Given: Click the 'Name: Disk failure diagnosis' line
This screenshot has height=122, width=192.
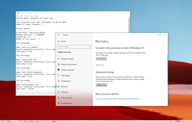Looking at the screenshot, I should pyautogui.click(x=29, y=72).
